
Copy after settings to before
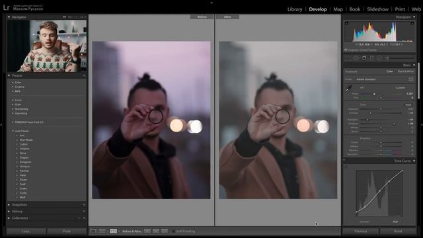coord(156,231)
